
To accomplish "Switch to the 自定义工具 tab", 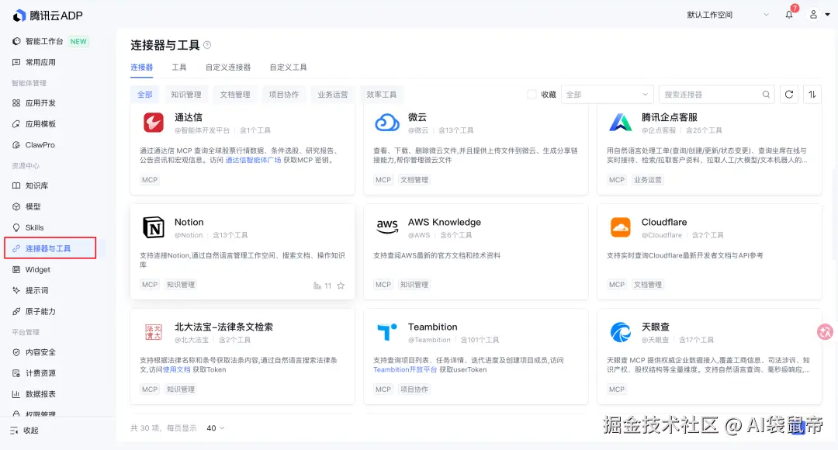I will point(288,67).
